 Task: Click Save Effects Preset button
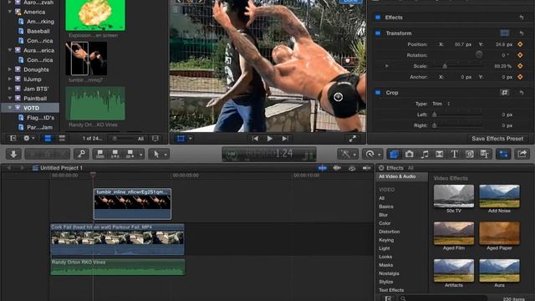tap(497, 139)
